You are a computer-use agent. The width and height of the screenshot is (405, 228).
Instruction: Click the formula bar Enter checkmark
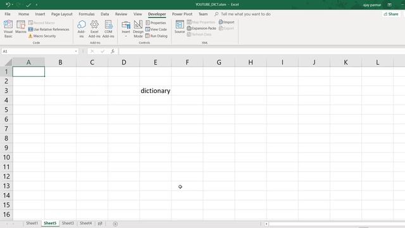[x=103, y=51]
